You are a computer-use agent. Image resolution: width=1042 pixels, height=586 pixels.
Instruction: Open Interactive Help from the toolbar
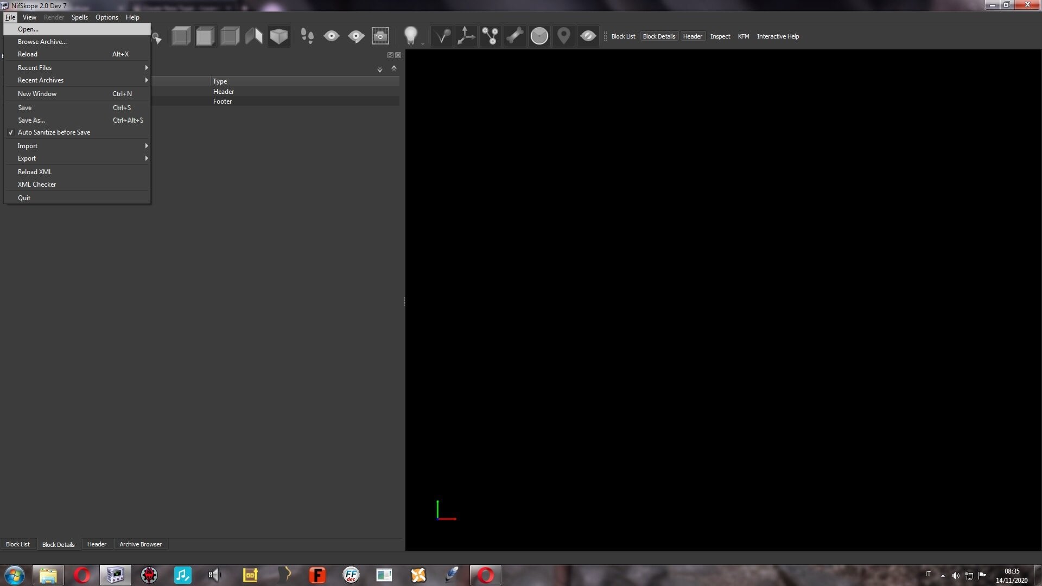tap(778, 36)
